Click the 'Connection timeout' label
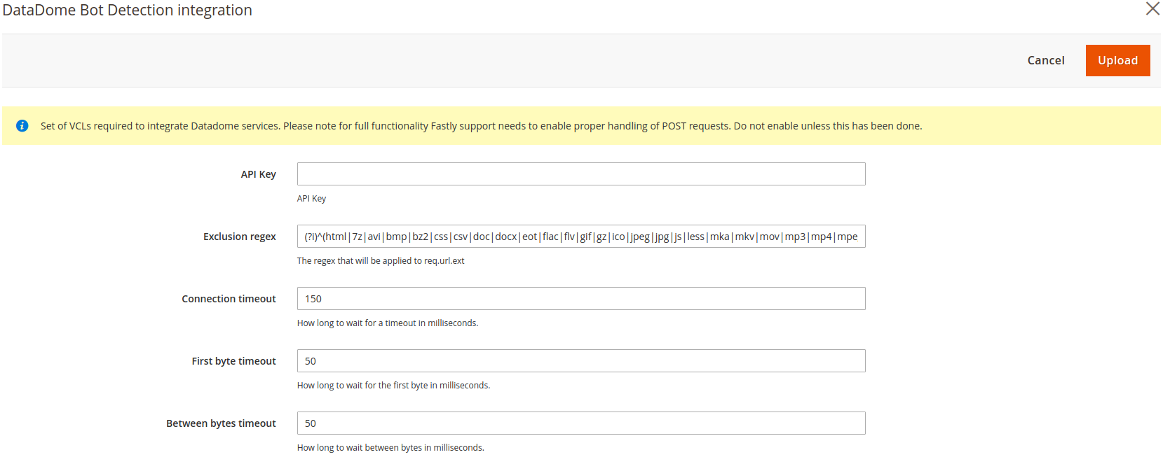The image size is (1170, 464). tap(229, 299)
